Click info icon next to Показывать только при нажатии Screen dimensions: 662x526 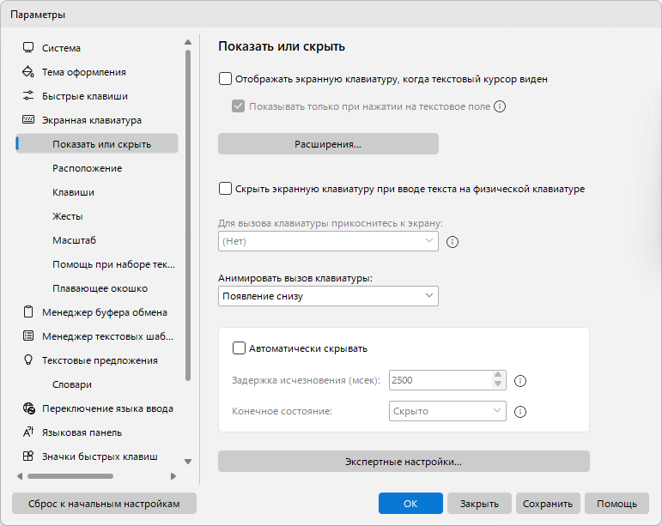[x=500, y=106]
